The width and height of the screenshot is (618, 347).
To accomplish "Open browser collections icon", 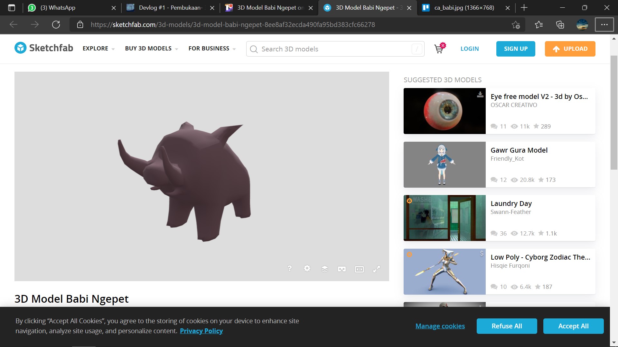I will 560,25.
